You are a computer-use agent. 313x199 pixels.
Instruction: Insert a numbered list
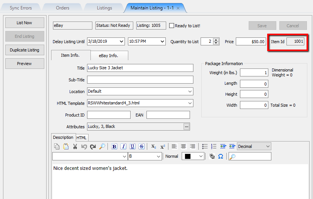point(214,146)
